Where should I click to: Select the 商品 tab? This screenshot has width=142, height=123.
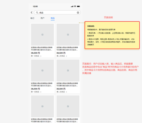point(53,18)
